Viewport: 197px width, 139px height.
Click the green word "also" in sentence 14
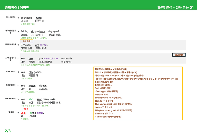click(x=31, y=99)
